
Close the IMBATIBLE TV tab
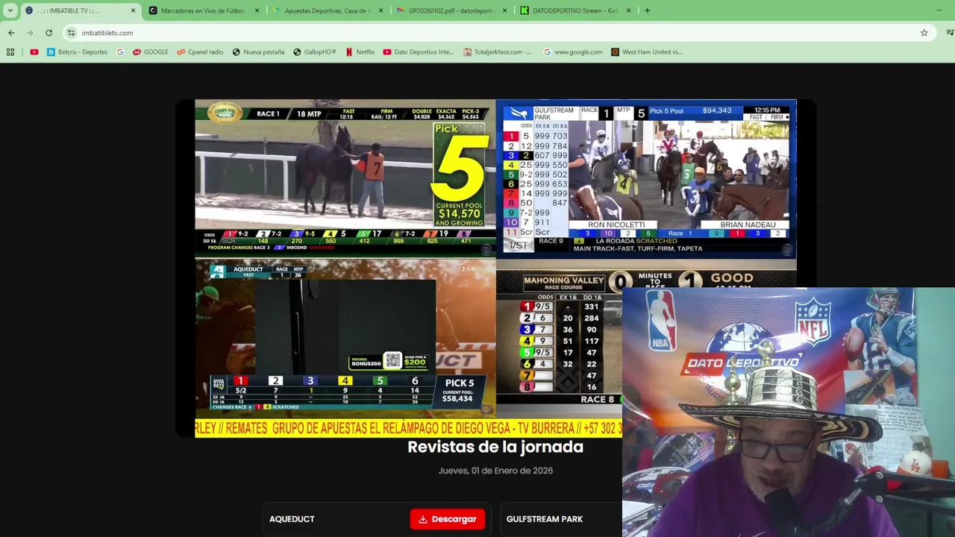(x=134, y=10)
